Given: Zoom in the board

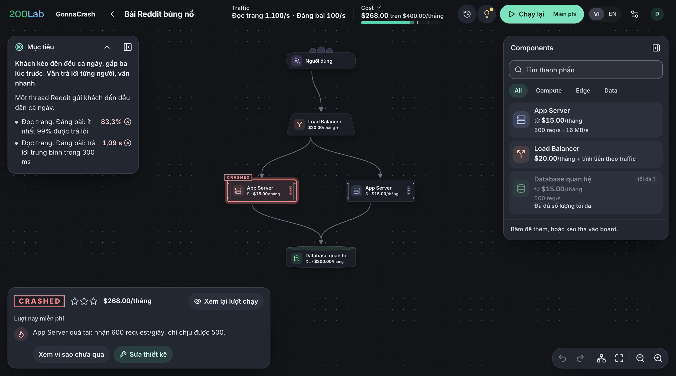Looking at the screenshot, I should tap(658, 358).
